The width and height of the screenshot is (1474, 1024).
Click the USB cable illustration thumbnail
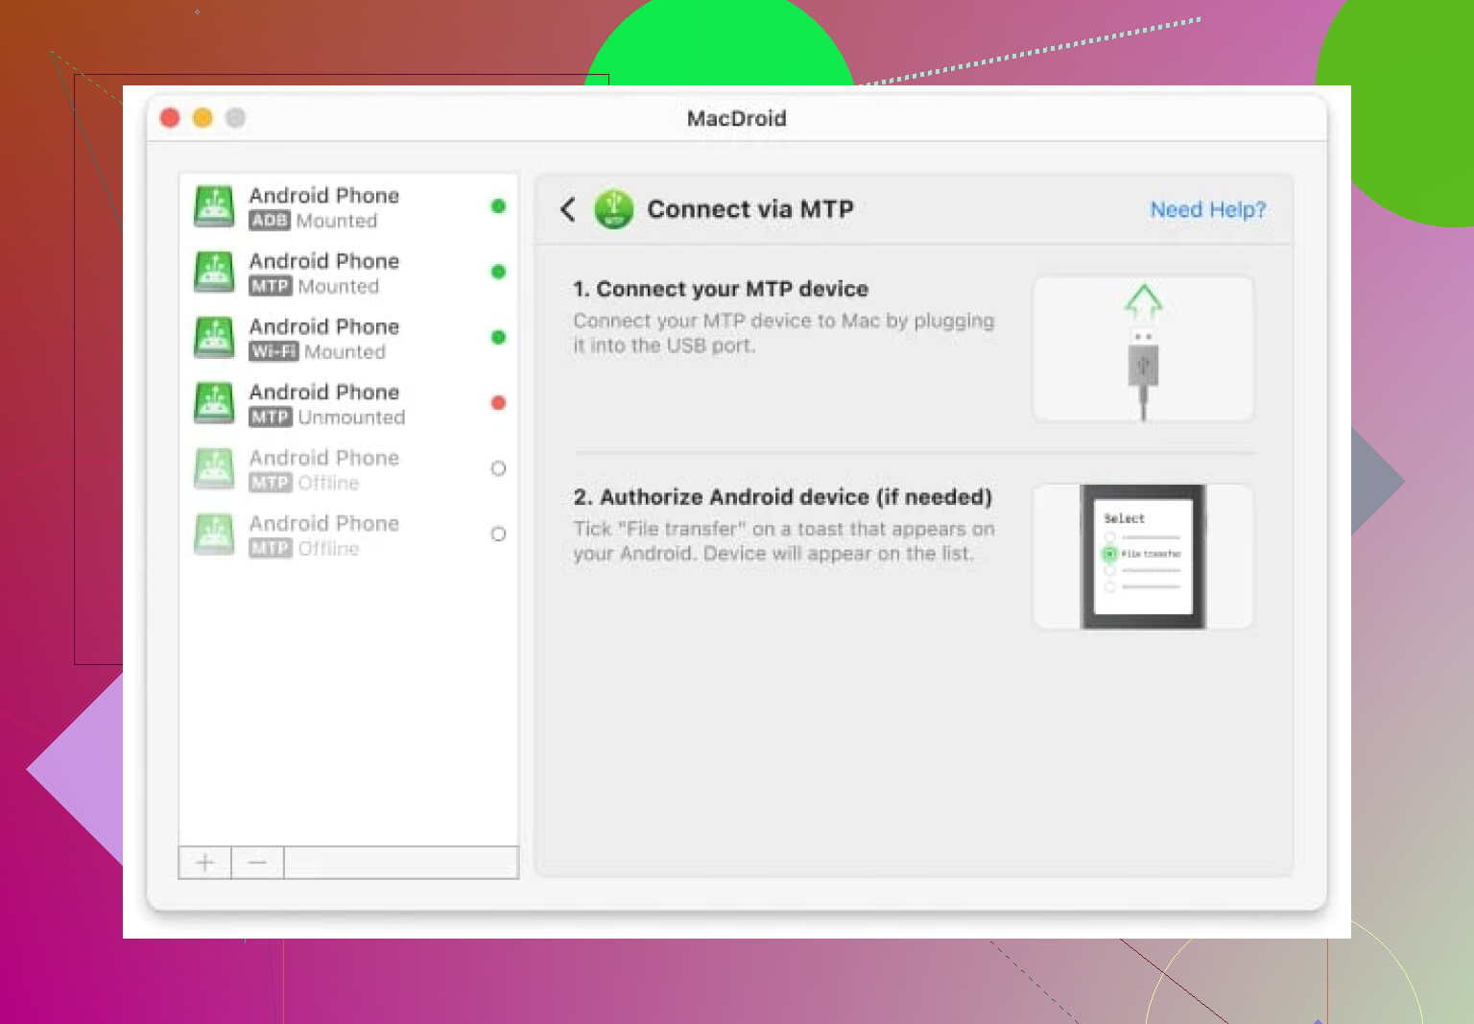(1143, 348)
